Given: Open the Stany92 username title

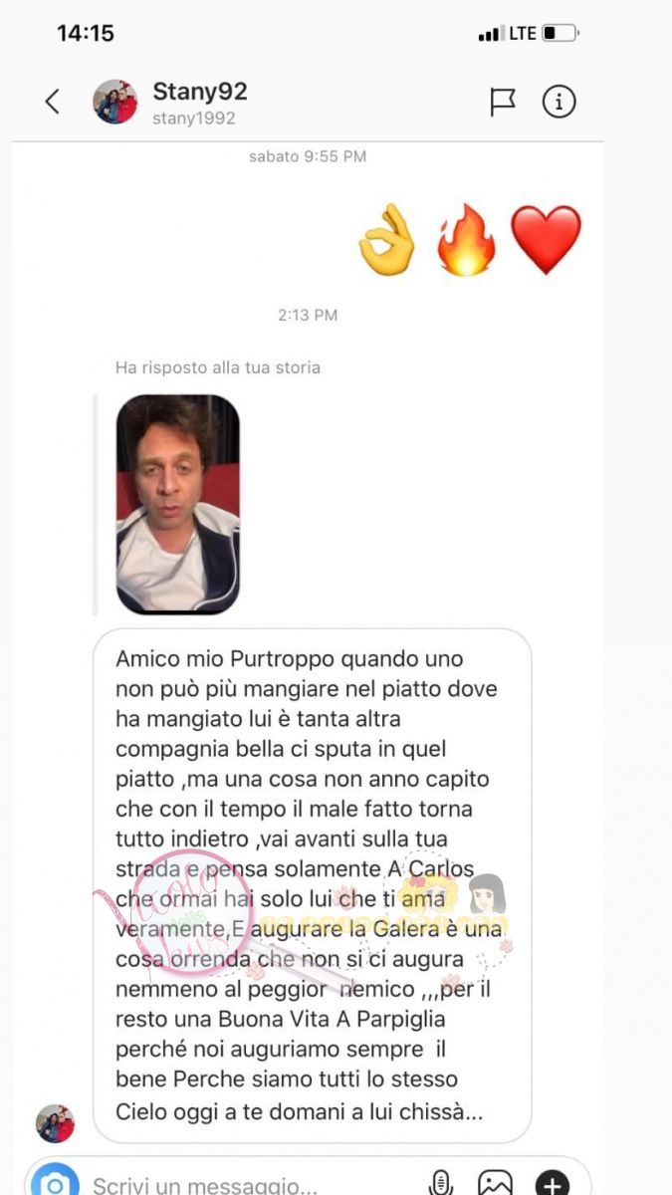Looking at the screenshot, I should pyautogui.click(x=200, y=92).
